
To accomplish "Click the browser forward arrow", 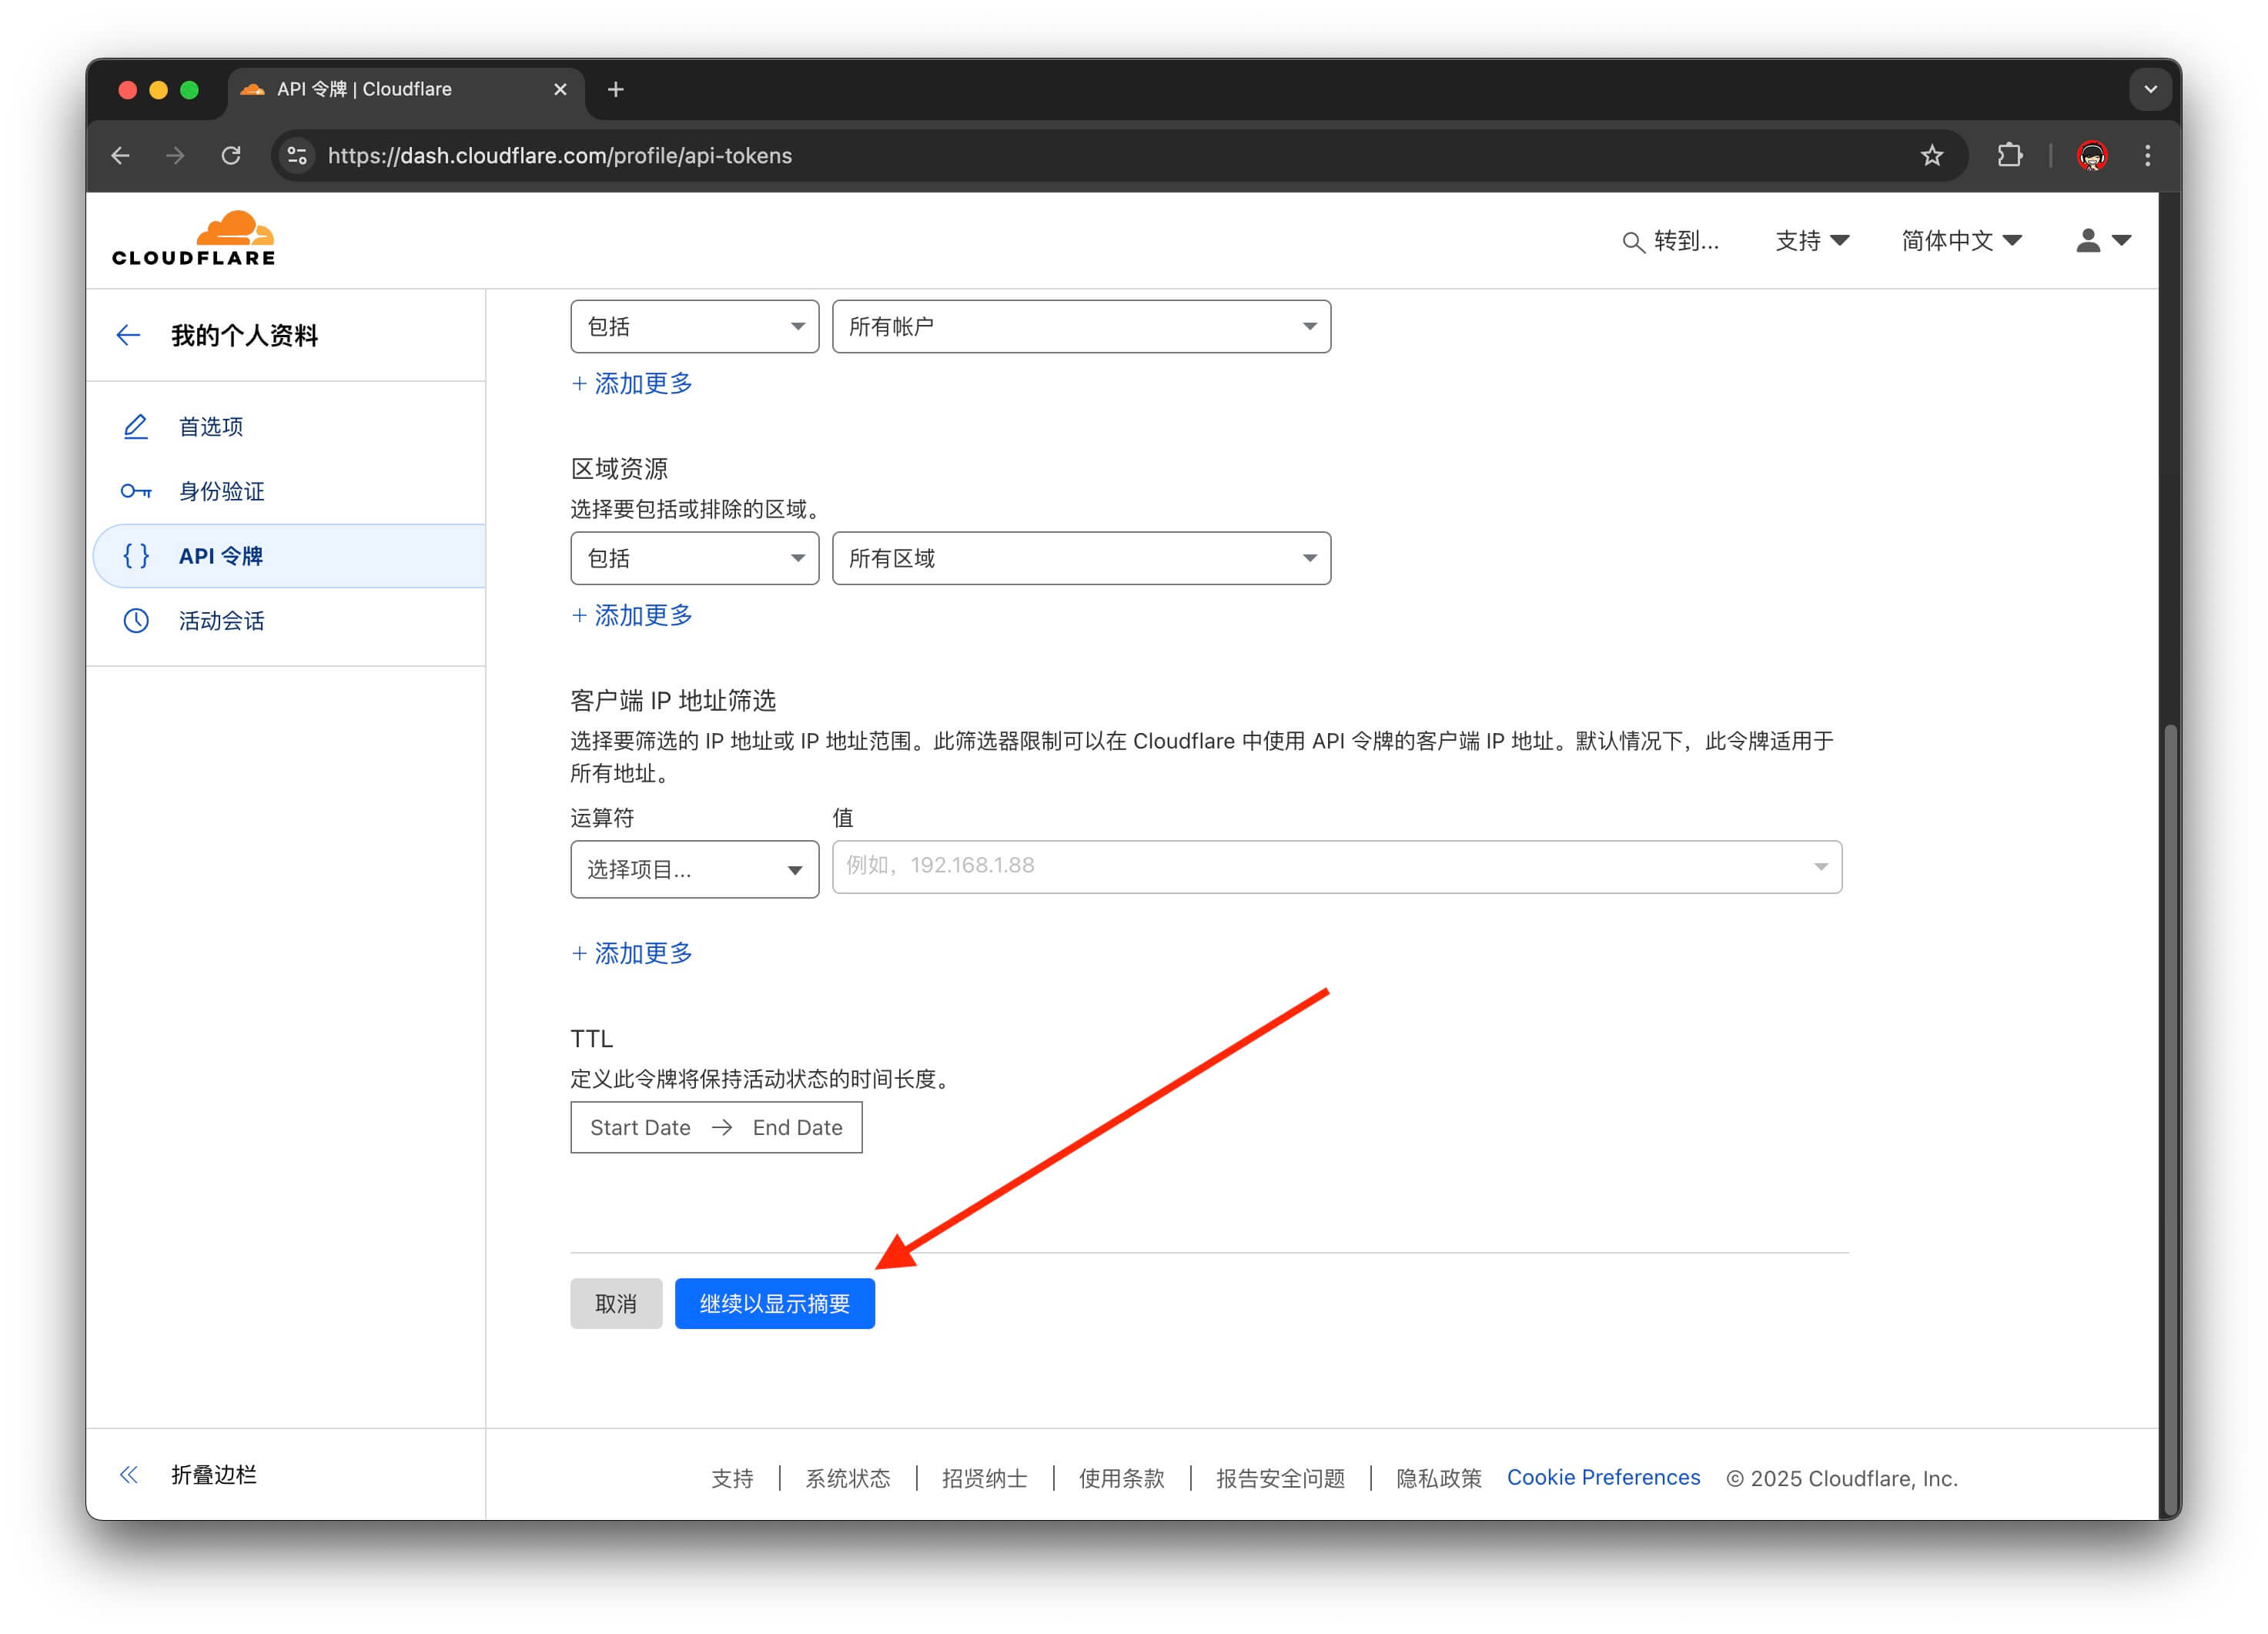I will (x=175, y=156).
